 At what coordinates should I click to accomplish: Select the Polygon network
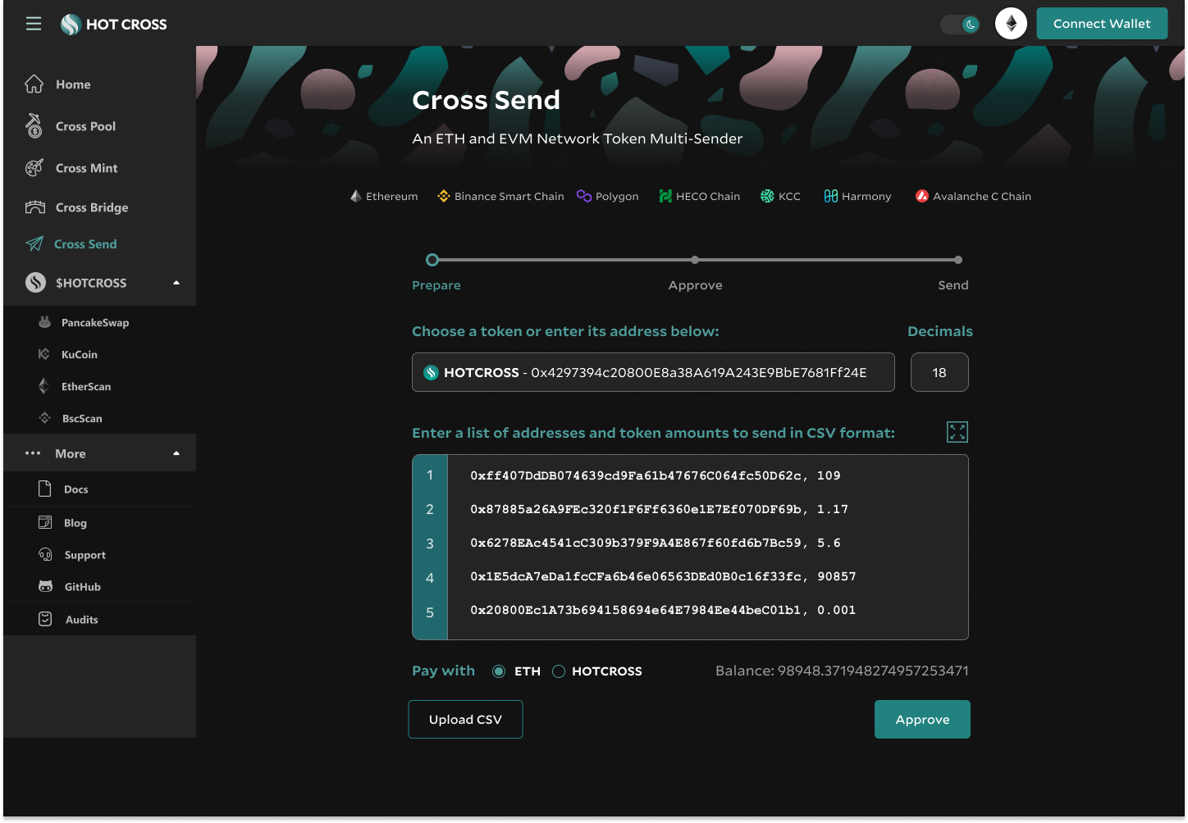[608, 196]
